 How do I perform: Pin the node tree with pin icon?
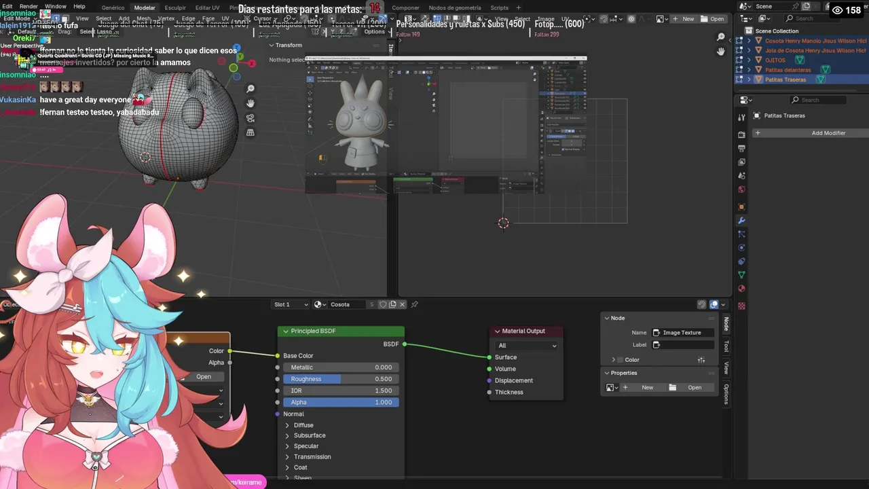(415, 304)
